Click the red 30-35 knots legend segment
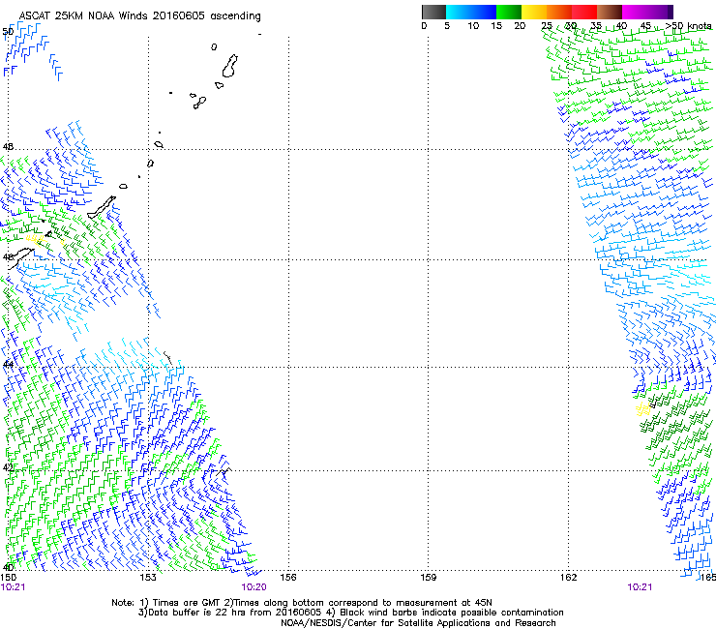The image size is (716, 629). pyautogui.click(x=584, y=12)
